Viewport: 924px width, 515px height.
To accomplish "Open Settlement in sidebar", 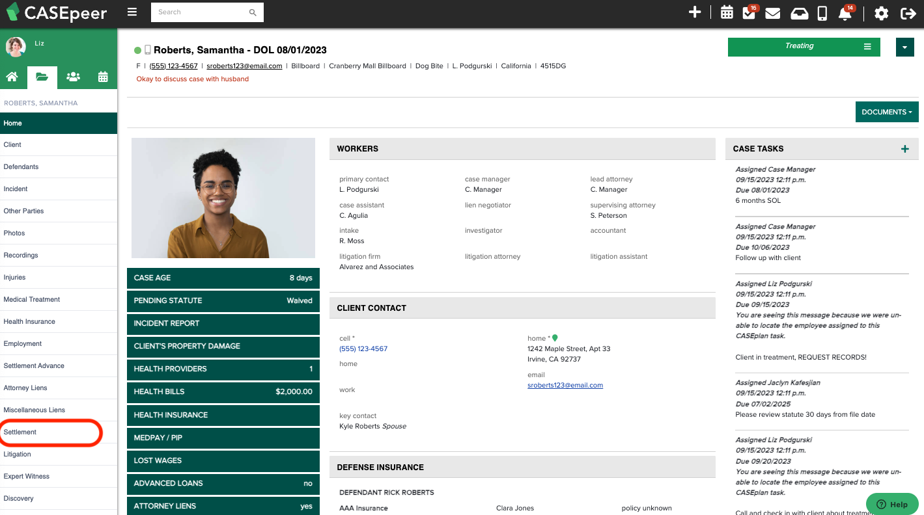I will pos(59,432).
